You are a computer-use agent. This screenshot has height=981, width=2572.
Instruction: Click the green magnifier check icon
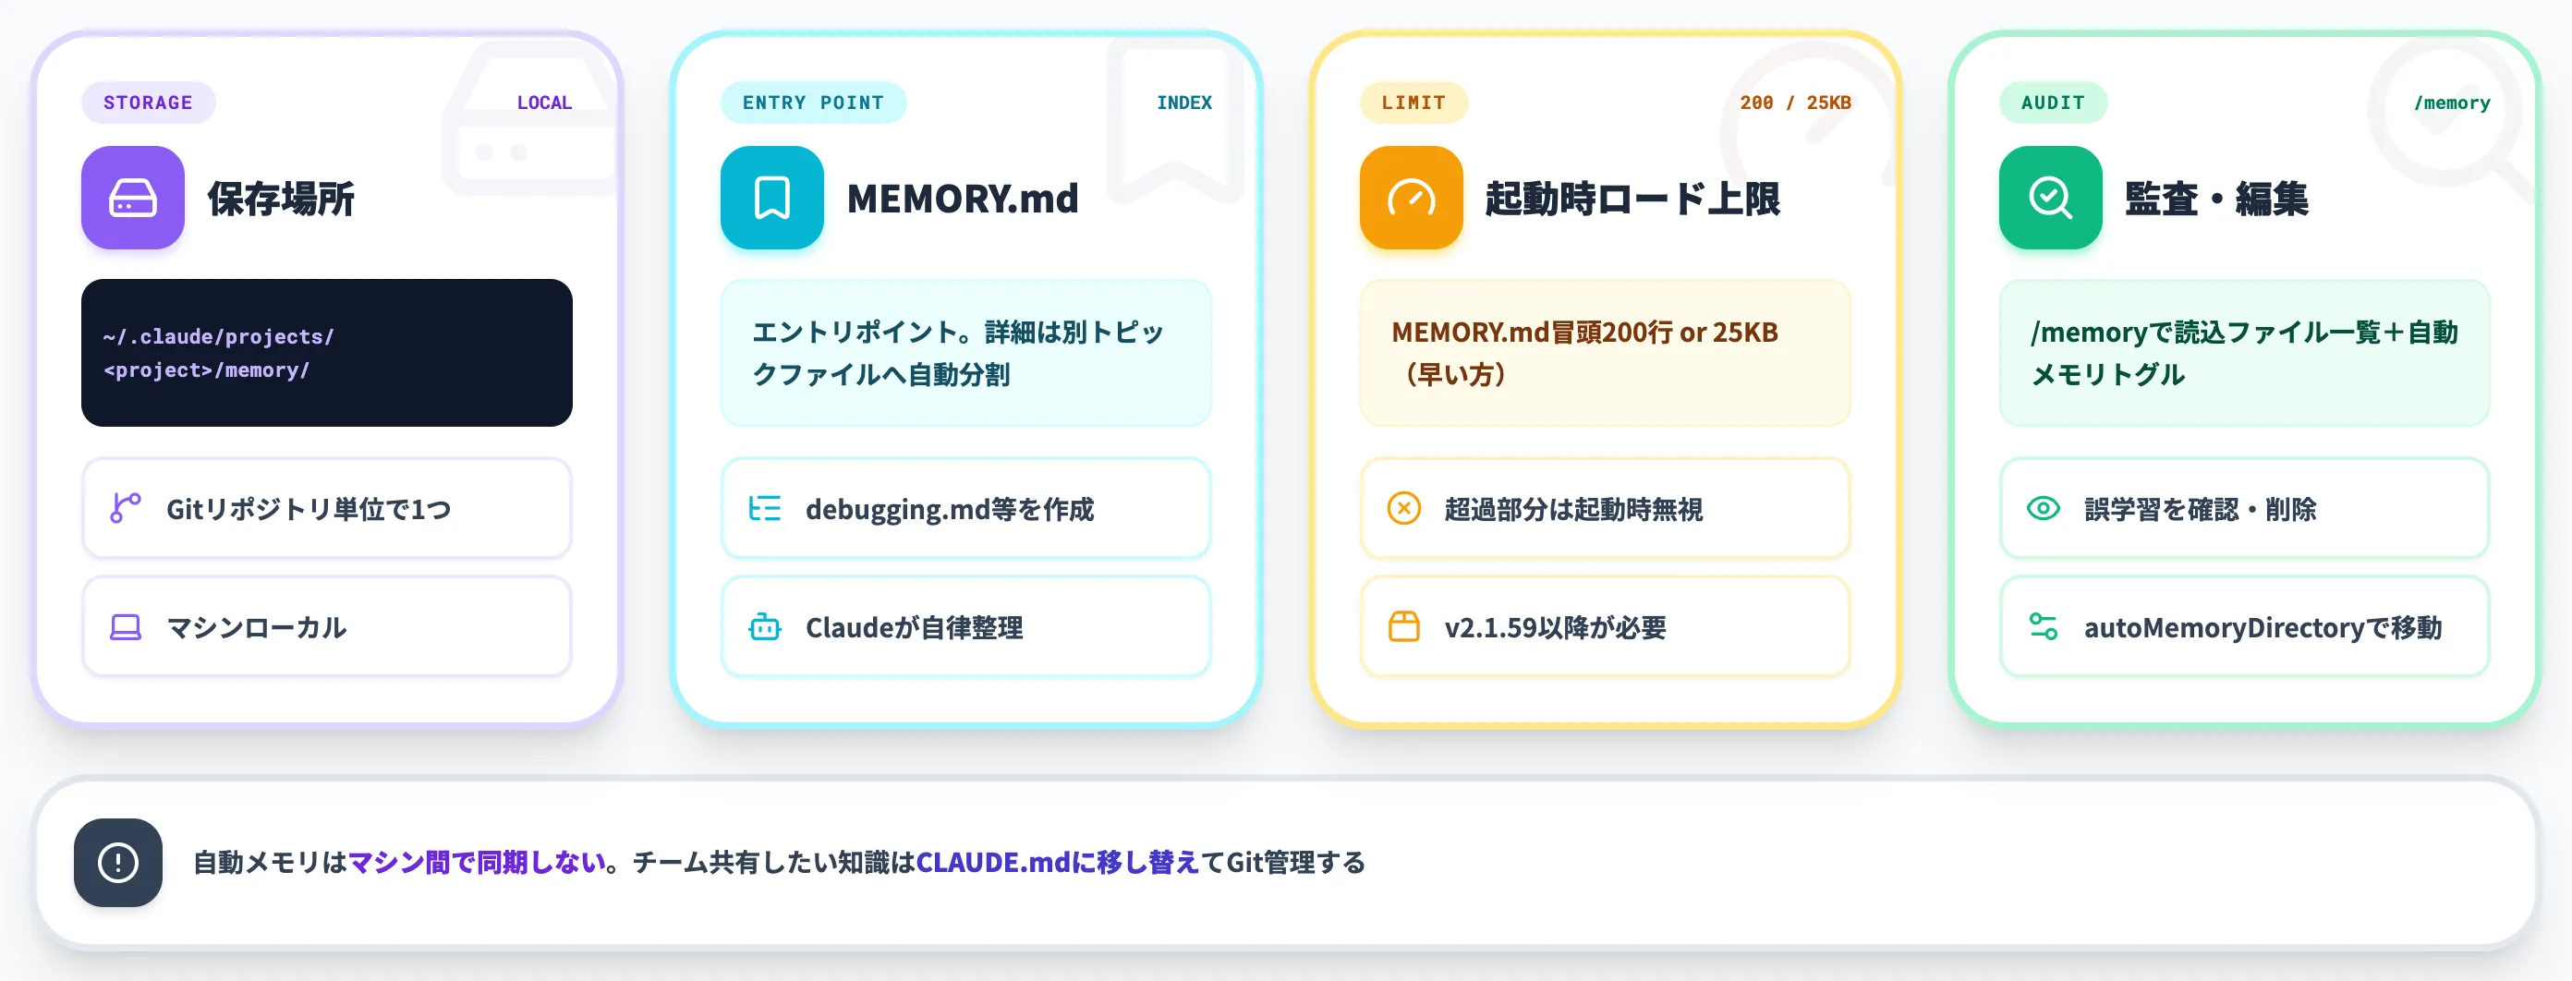click(2050, 198)
